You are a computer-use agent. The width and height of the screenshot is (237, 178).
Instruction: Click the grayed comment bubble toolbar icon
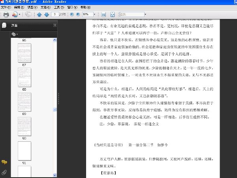[x=28, y=14]
